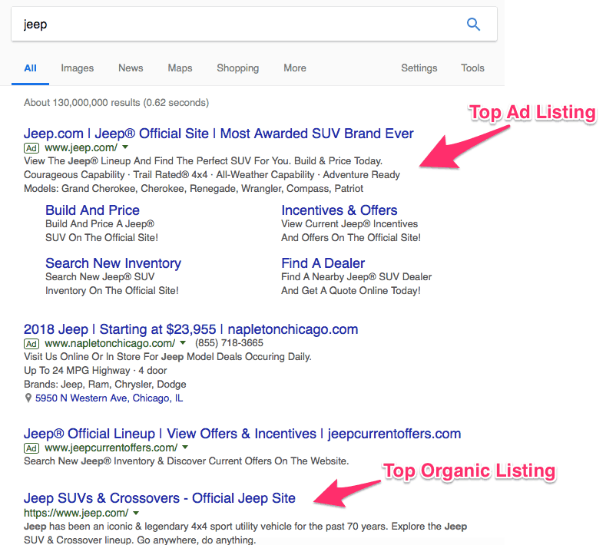
Task: Click the www.jeepcurrentoffers.com/ URL text
Action: tap(111, 448)
